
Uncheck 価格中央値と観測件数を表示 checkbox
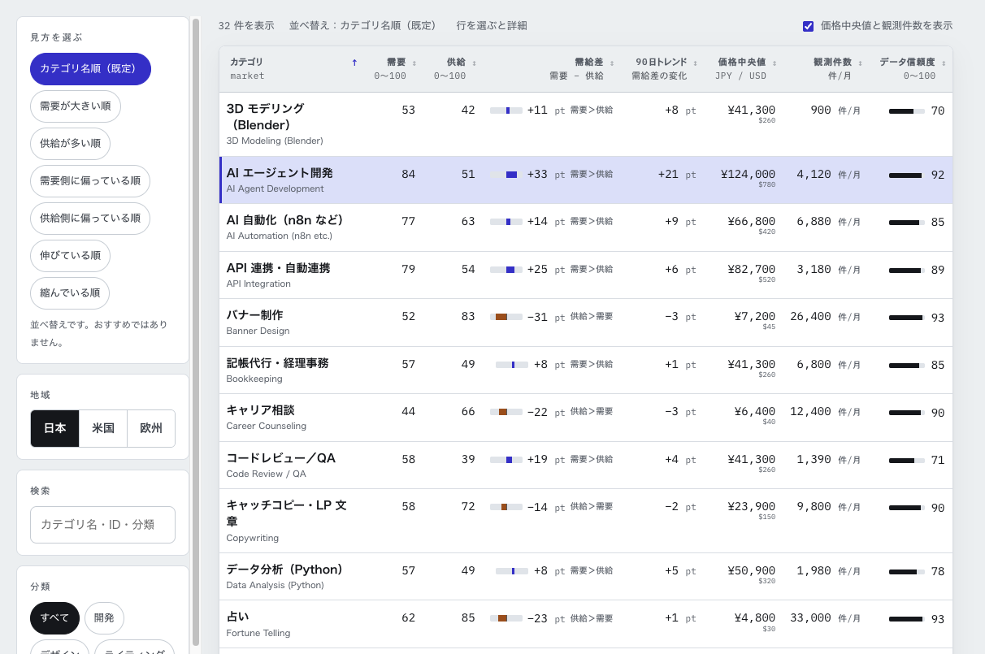808,26
